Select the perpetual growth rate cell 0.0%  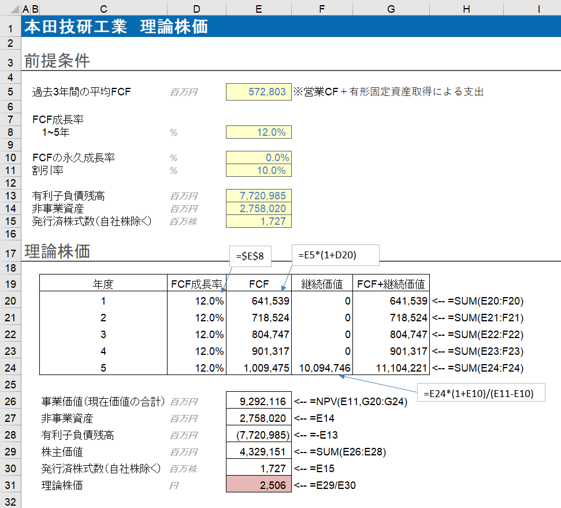[259, 158]
